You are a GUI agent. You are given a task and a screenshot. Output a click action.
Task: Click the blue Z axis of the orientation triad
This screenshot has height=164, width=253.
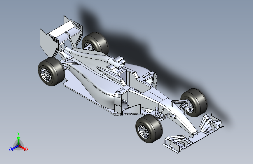(15, 148)
